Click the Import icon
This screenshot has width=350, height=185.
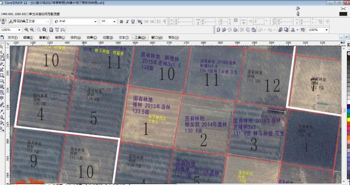[280, 29]
